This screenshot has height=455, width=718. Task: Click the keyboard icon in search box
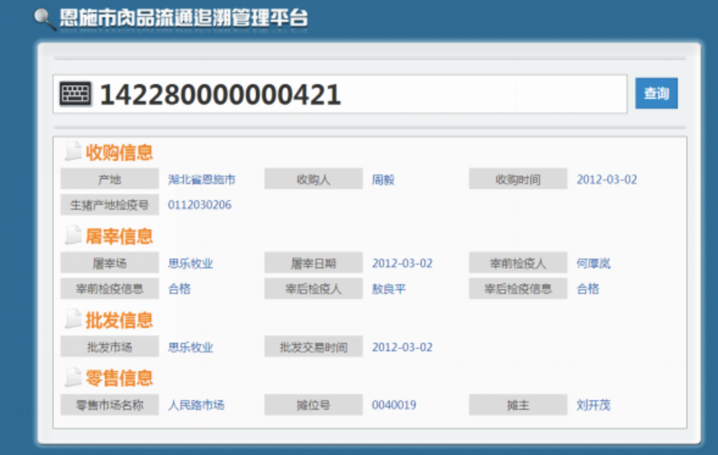pos(76,94)
